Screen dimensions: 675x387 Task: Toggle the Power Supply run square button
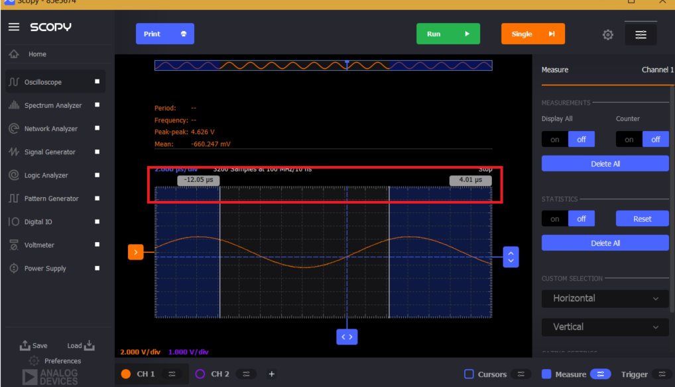tap(97, 268)
